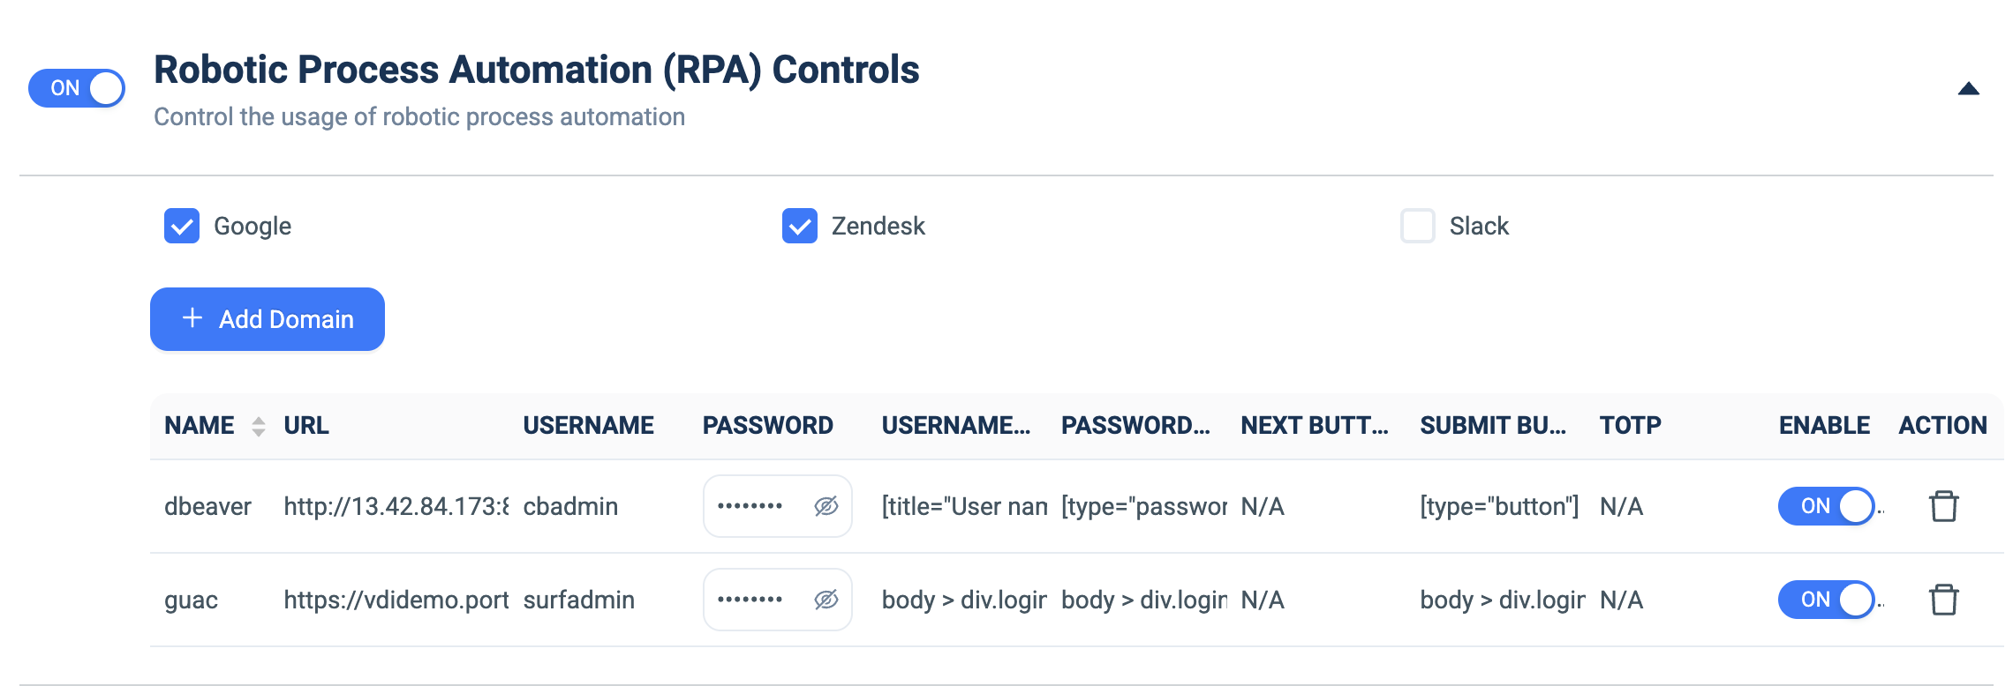Select the surfadmin username cell
This screenshot has width=2013, height=686.
579,600
